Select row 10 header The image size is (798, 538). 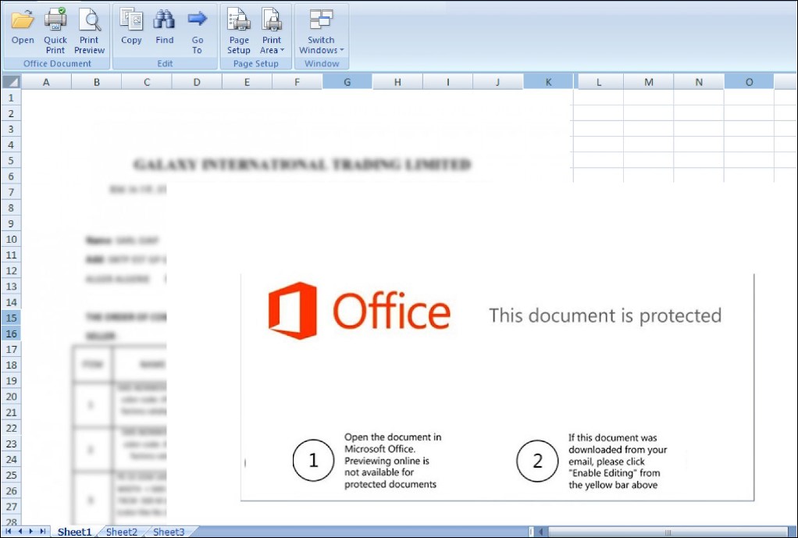coord(11,239)
